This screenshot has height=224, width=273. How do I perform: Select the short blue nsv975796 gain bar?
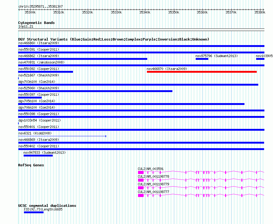point(202,59)
